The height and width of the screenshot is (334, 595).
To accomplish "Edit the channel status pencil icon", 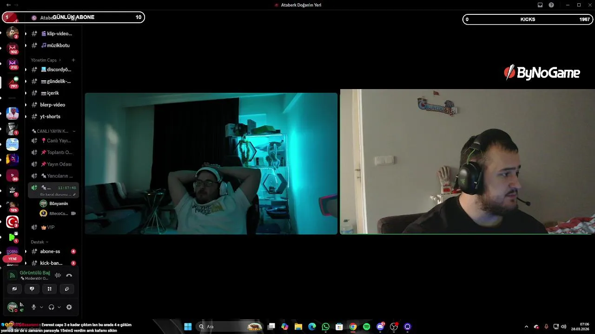I will pos(74,194).
